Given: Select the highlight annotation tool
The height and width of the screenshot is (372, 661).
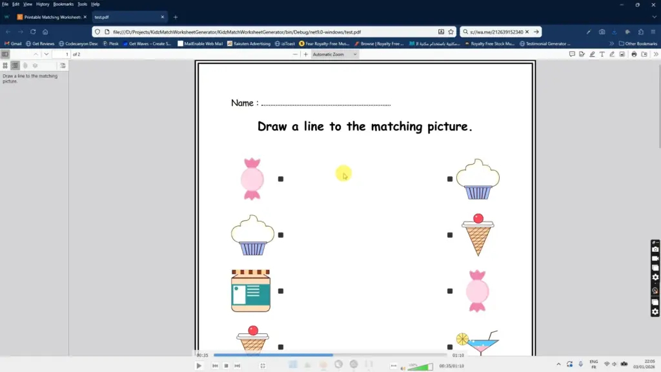Looking at the screenshot, I should pyautogui.click(x=593, y=54).
